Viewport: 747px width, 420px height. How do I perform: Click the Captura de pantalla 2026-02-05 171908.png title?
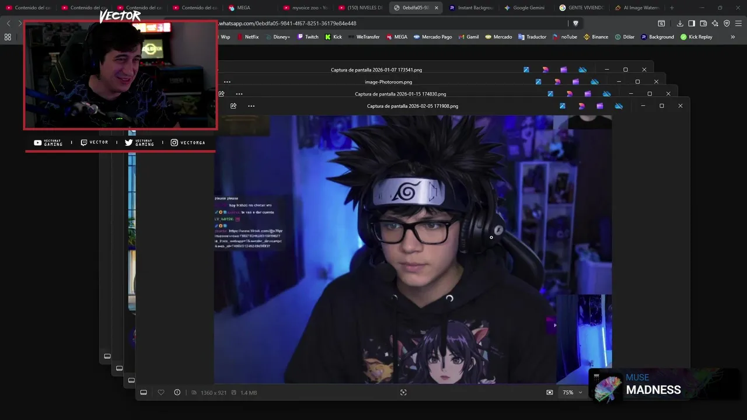[x=413, y=106]
